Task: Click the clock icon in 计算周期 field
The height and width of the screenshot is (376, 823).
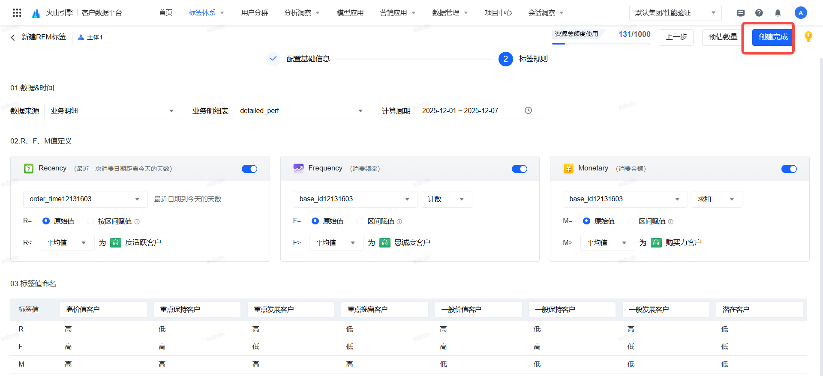Action: (x=528, y=110)
